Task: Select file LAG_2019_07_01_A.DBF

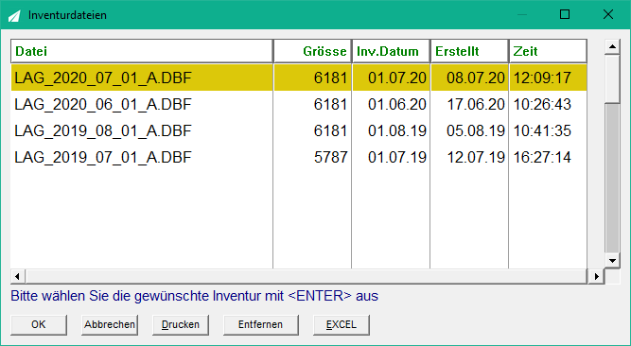Action: click(103, 157)
